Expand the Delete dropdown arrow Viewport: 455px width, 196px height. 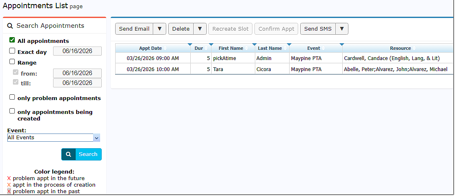pyautogui.click(x=200, y=29)
